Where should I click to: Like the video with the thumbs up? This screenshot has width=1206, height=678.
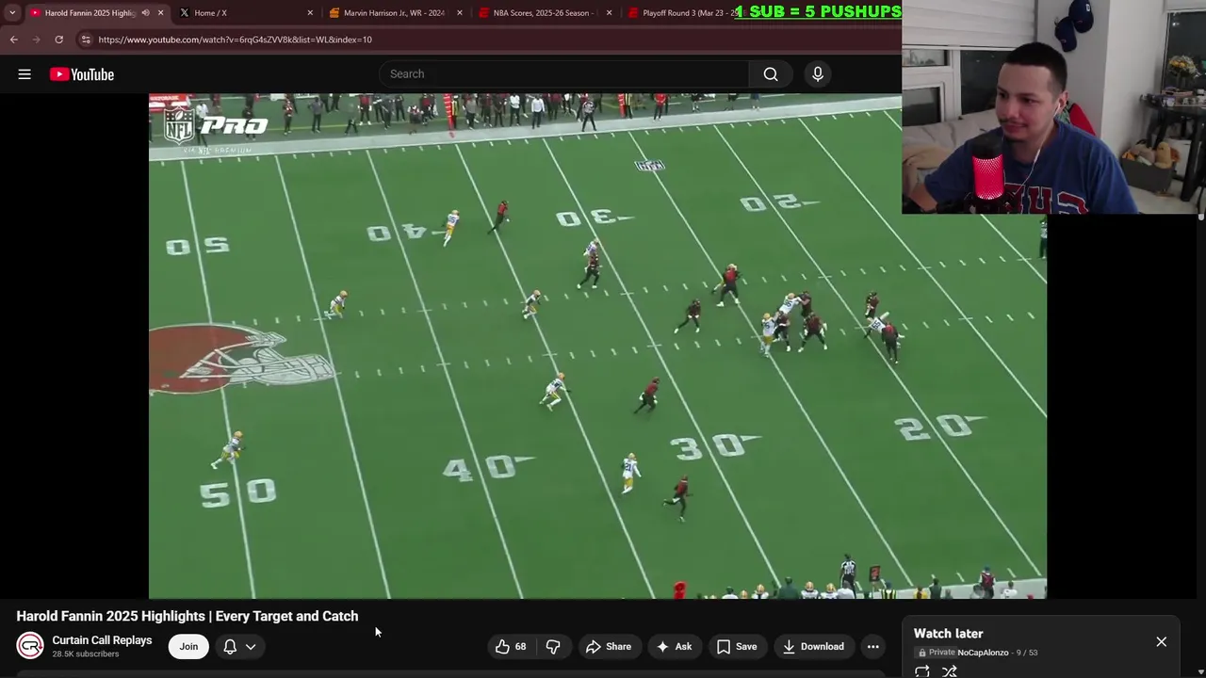[511, 646]
